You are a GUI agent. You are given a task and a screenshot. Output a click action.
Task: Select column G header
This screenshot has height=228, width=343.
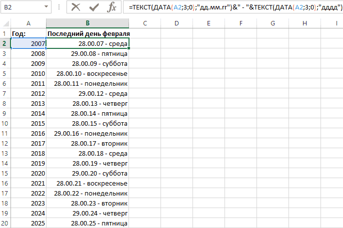pyautogui.click(x=272, y=23)
